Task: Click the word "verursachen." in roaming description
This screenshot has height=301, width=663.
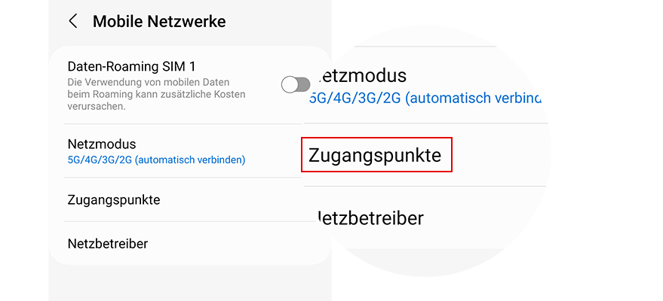Action: [x=96, y=107]
